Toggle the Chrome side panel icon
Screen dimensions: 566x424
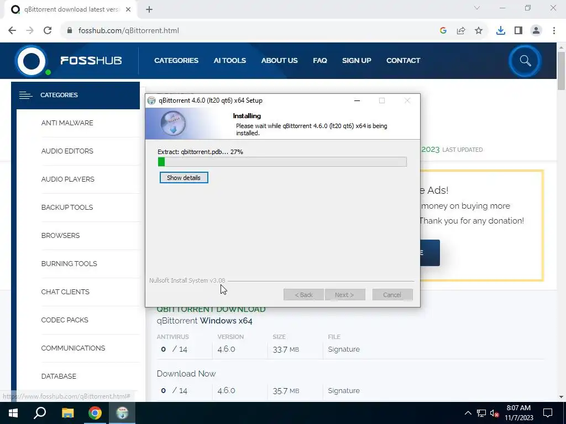click(x=518, y=31)
